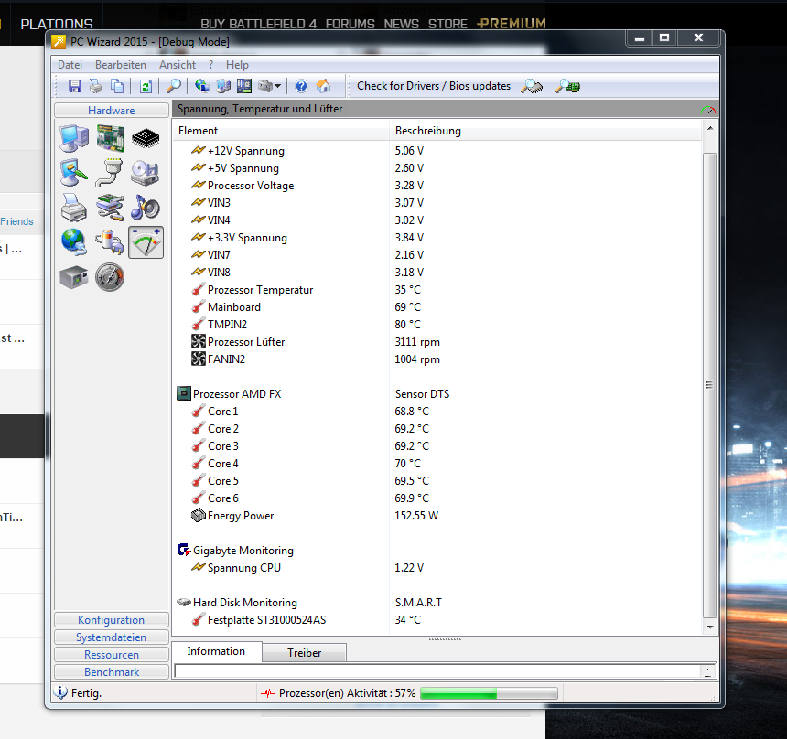This screenshot has height=739, width=787.
Task: Click the driver update magnifier-with-chip icon
Action: pos(532,86)
